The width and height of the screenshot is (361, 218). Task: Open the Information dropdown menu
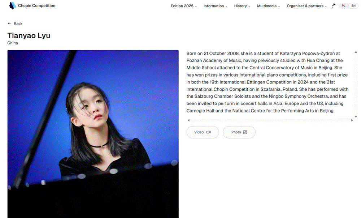(215, 6)
